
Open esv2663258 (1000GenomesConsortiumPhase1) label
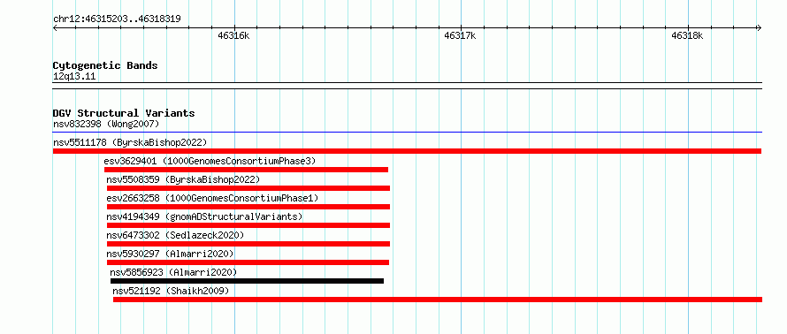pos(212,198)
